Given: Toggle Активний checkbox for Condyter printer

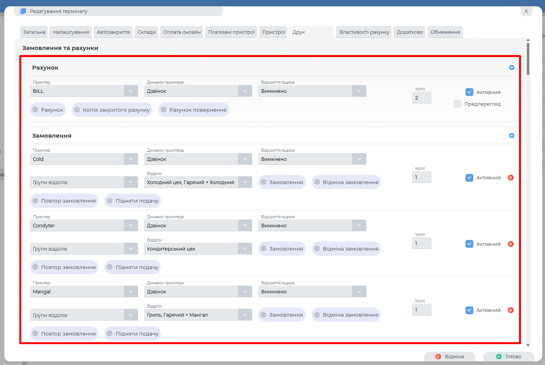Looking at the screenshot, I should (x=469, y=244).
